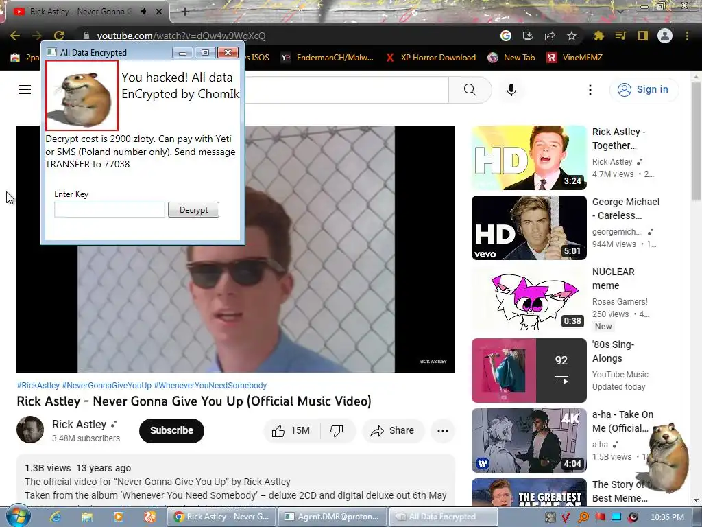
Task: Subscribe to Rick Astley channel
Action: [x=171, y=431]
